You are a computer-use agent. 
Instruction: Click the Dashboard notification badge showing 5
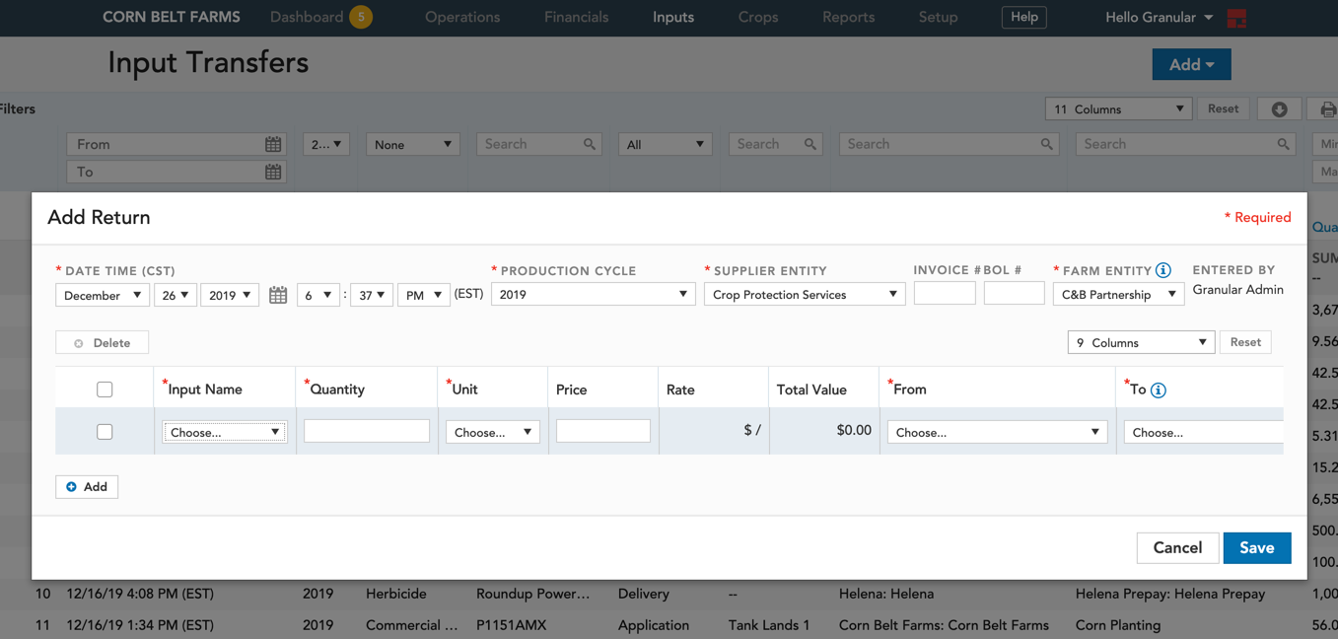[361, 17]
